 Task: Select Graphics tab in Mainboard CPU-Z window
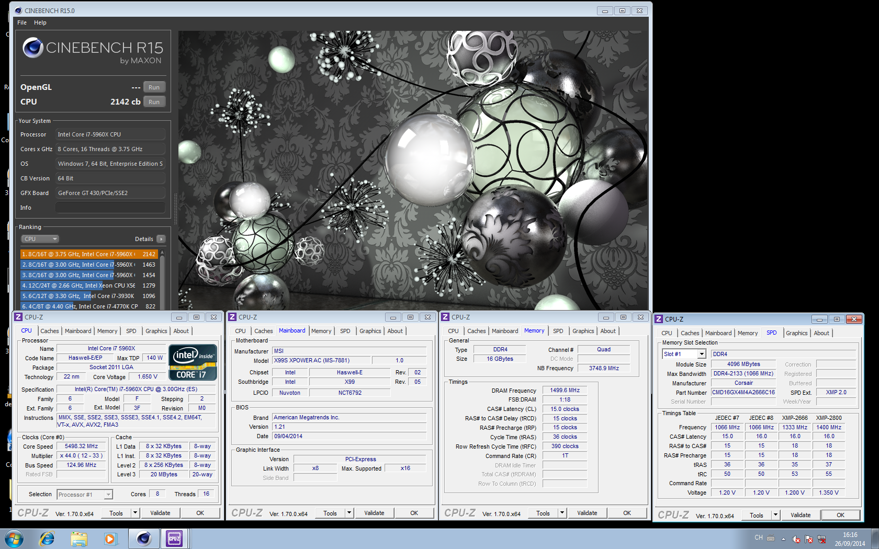[370, 331]
